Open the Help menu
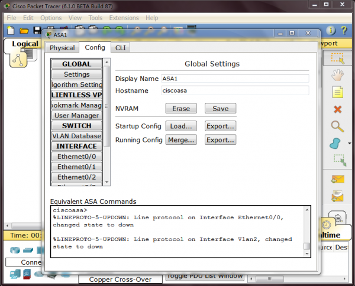 point(151,18)
